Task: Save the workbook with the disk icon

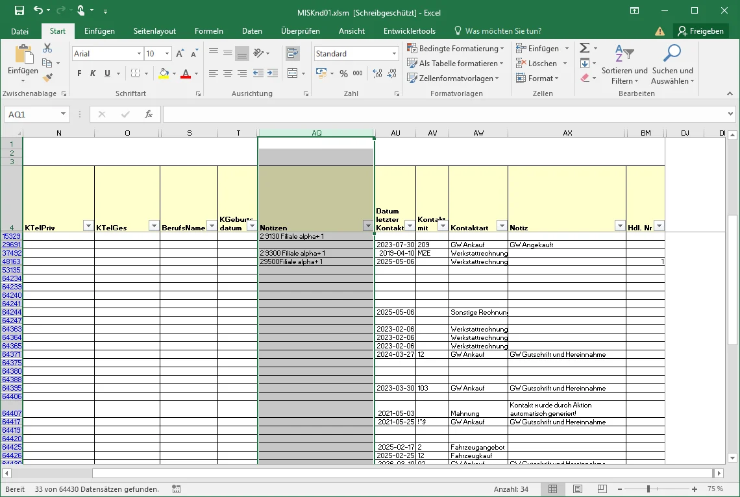Action: tap(19, 10)
